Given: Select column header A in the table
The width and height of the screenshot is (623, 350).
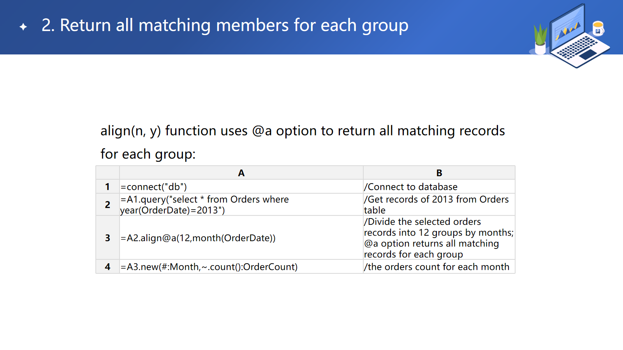Looking at the screenshot, I should pos(241,173).
